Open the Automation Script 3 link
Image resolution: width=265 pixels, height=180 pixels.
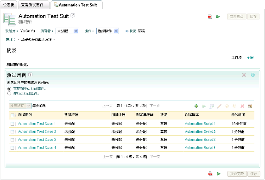(200, 139)
